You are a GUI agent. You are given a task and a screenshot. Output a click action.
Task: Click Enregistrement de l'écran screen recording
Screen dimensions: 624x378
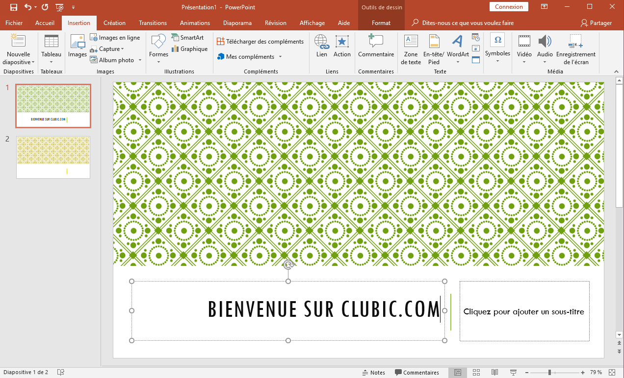point(576,49)
